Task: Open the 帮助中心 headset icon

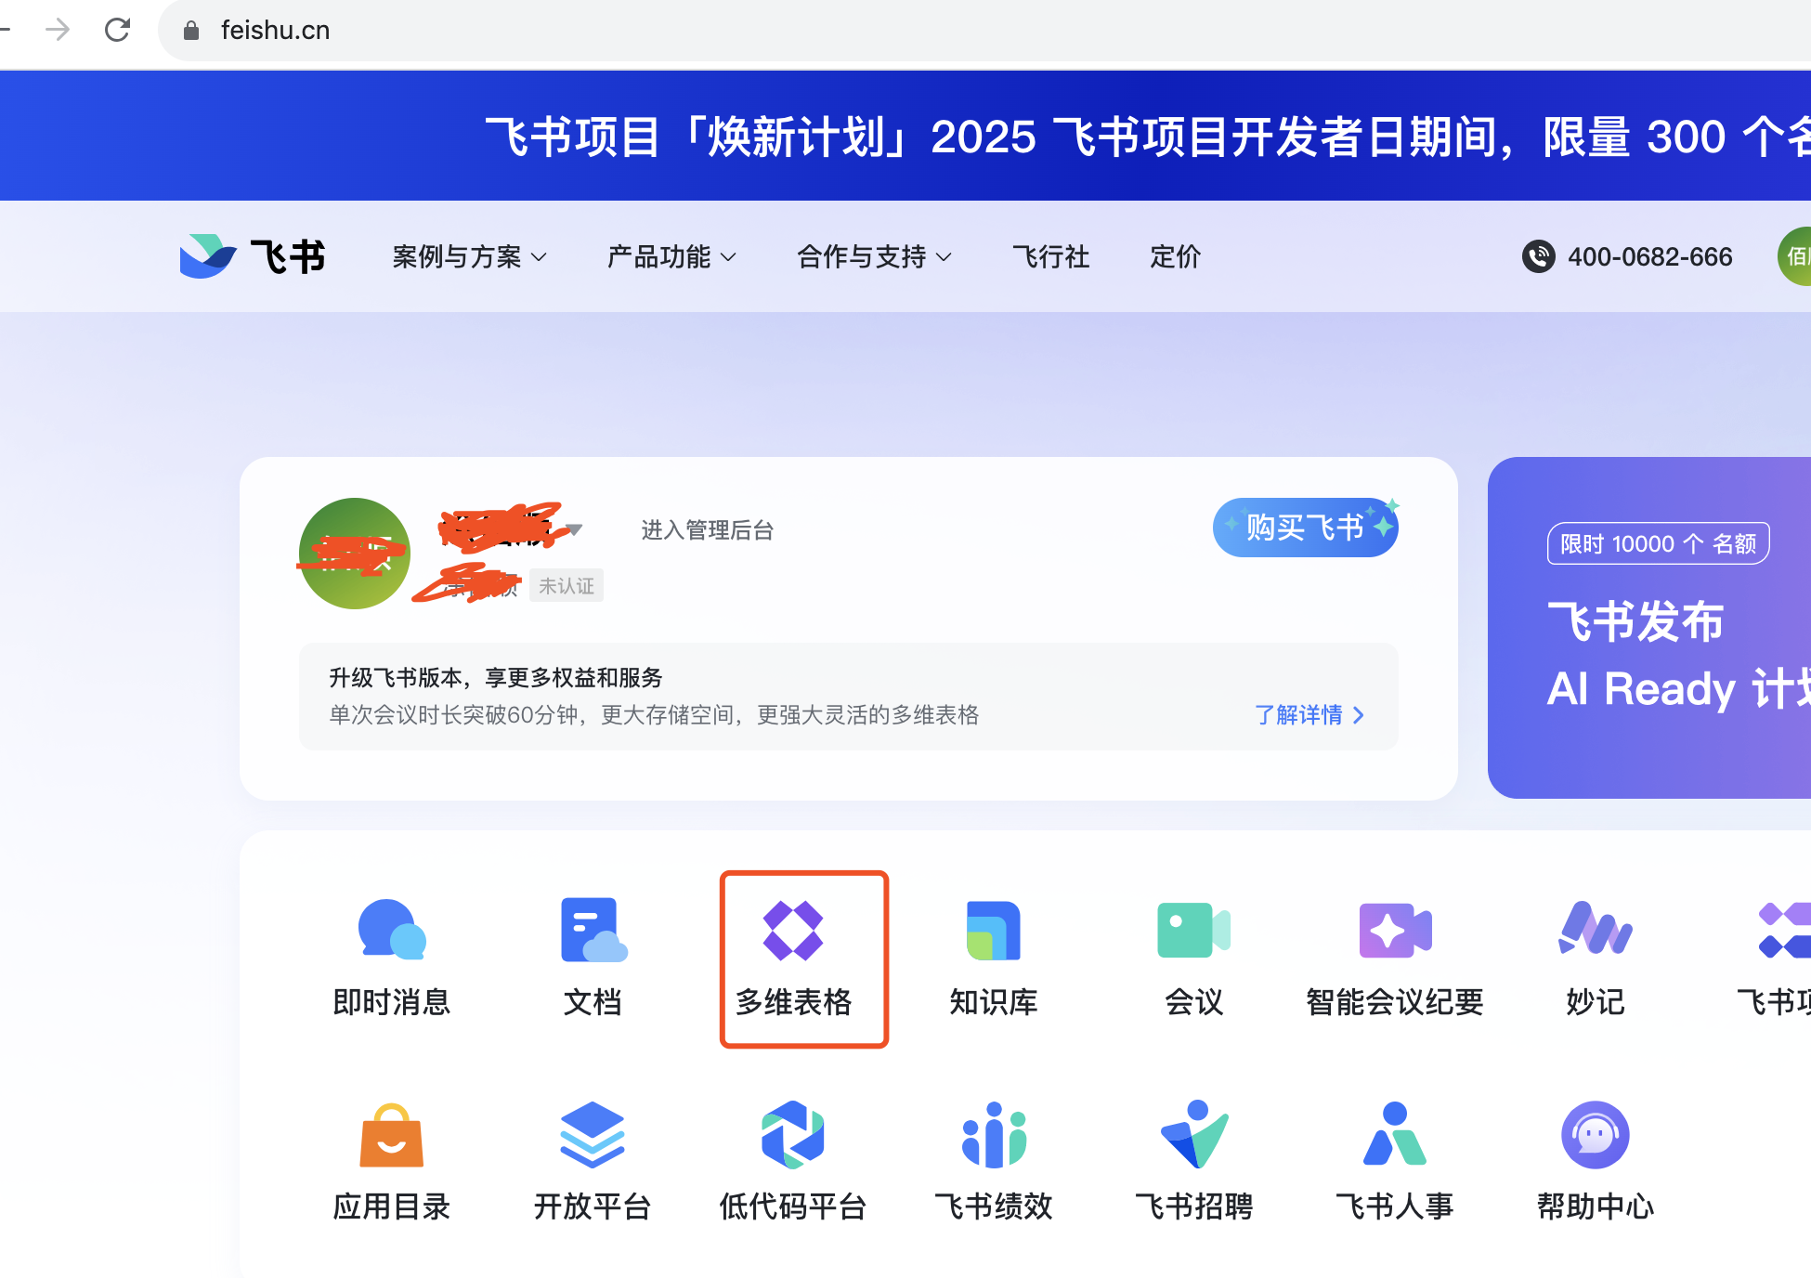Action: click(1595, 1136)
